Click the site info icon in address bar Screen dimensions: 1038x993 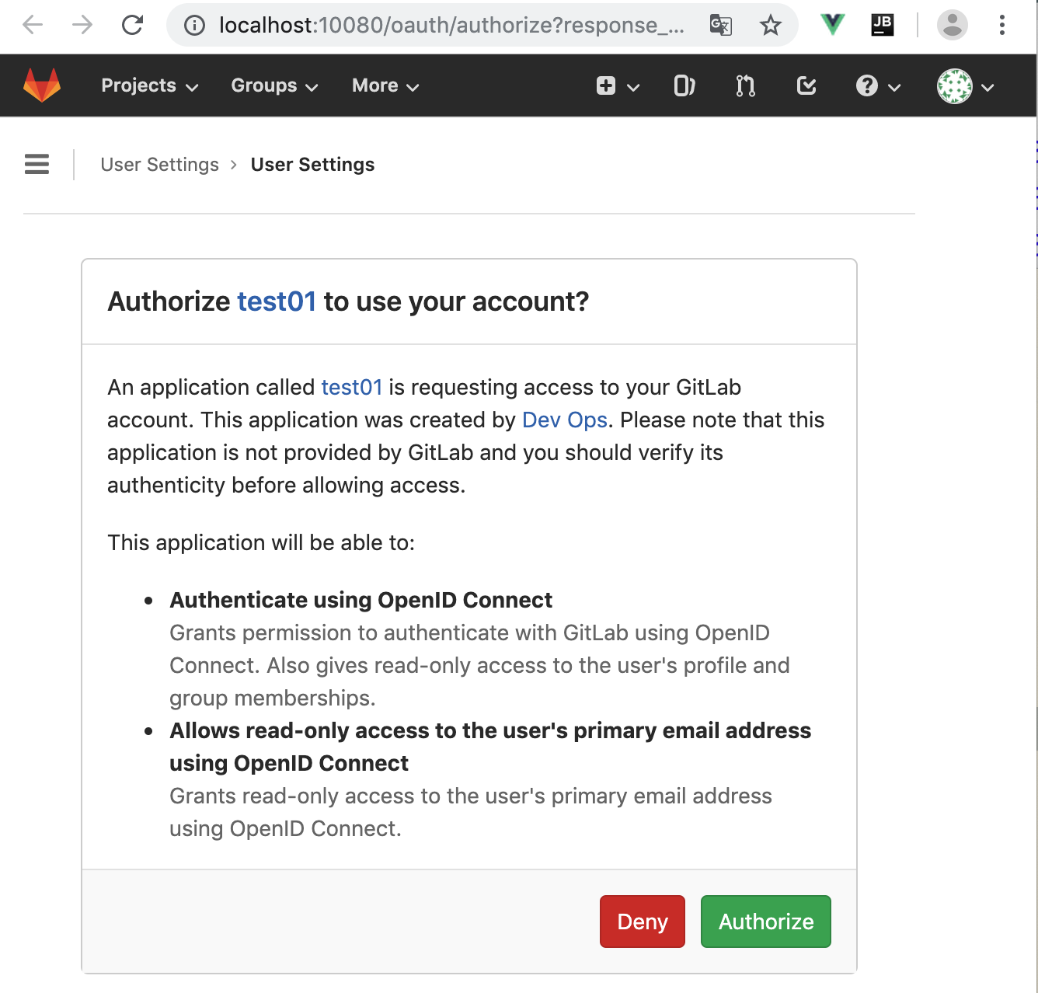194,26
